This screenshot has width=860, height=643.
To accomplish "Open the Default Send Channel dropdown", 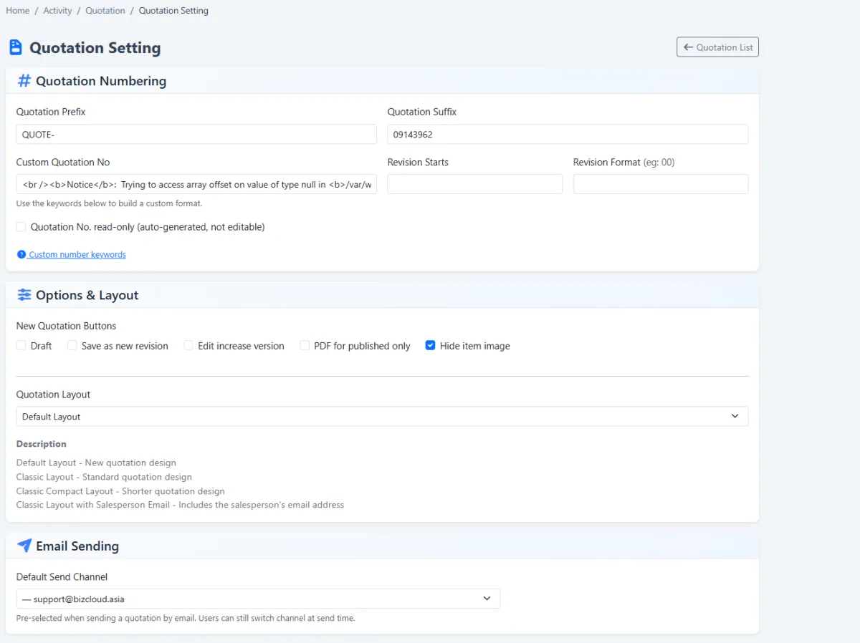I will (258, 599).
